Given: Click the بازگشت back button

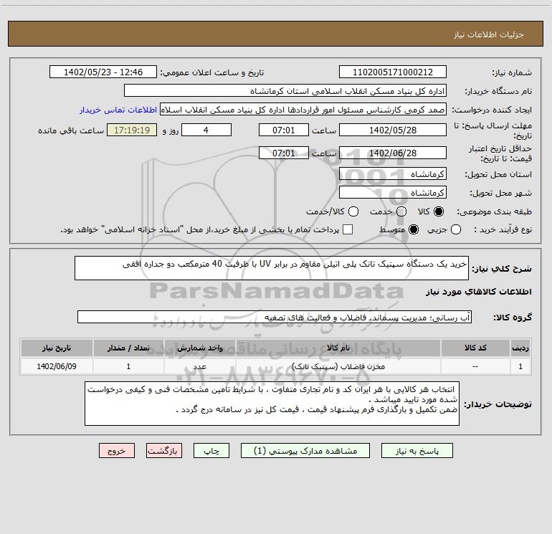Looking at the screenshot, I should tap(164, 451).
